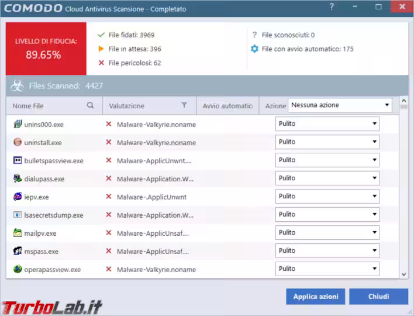Click the green checkmark next to File fidati
The width and height of the screenshot is (414, 316).
coord(101,35)
